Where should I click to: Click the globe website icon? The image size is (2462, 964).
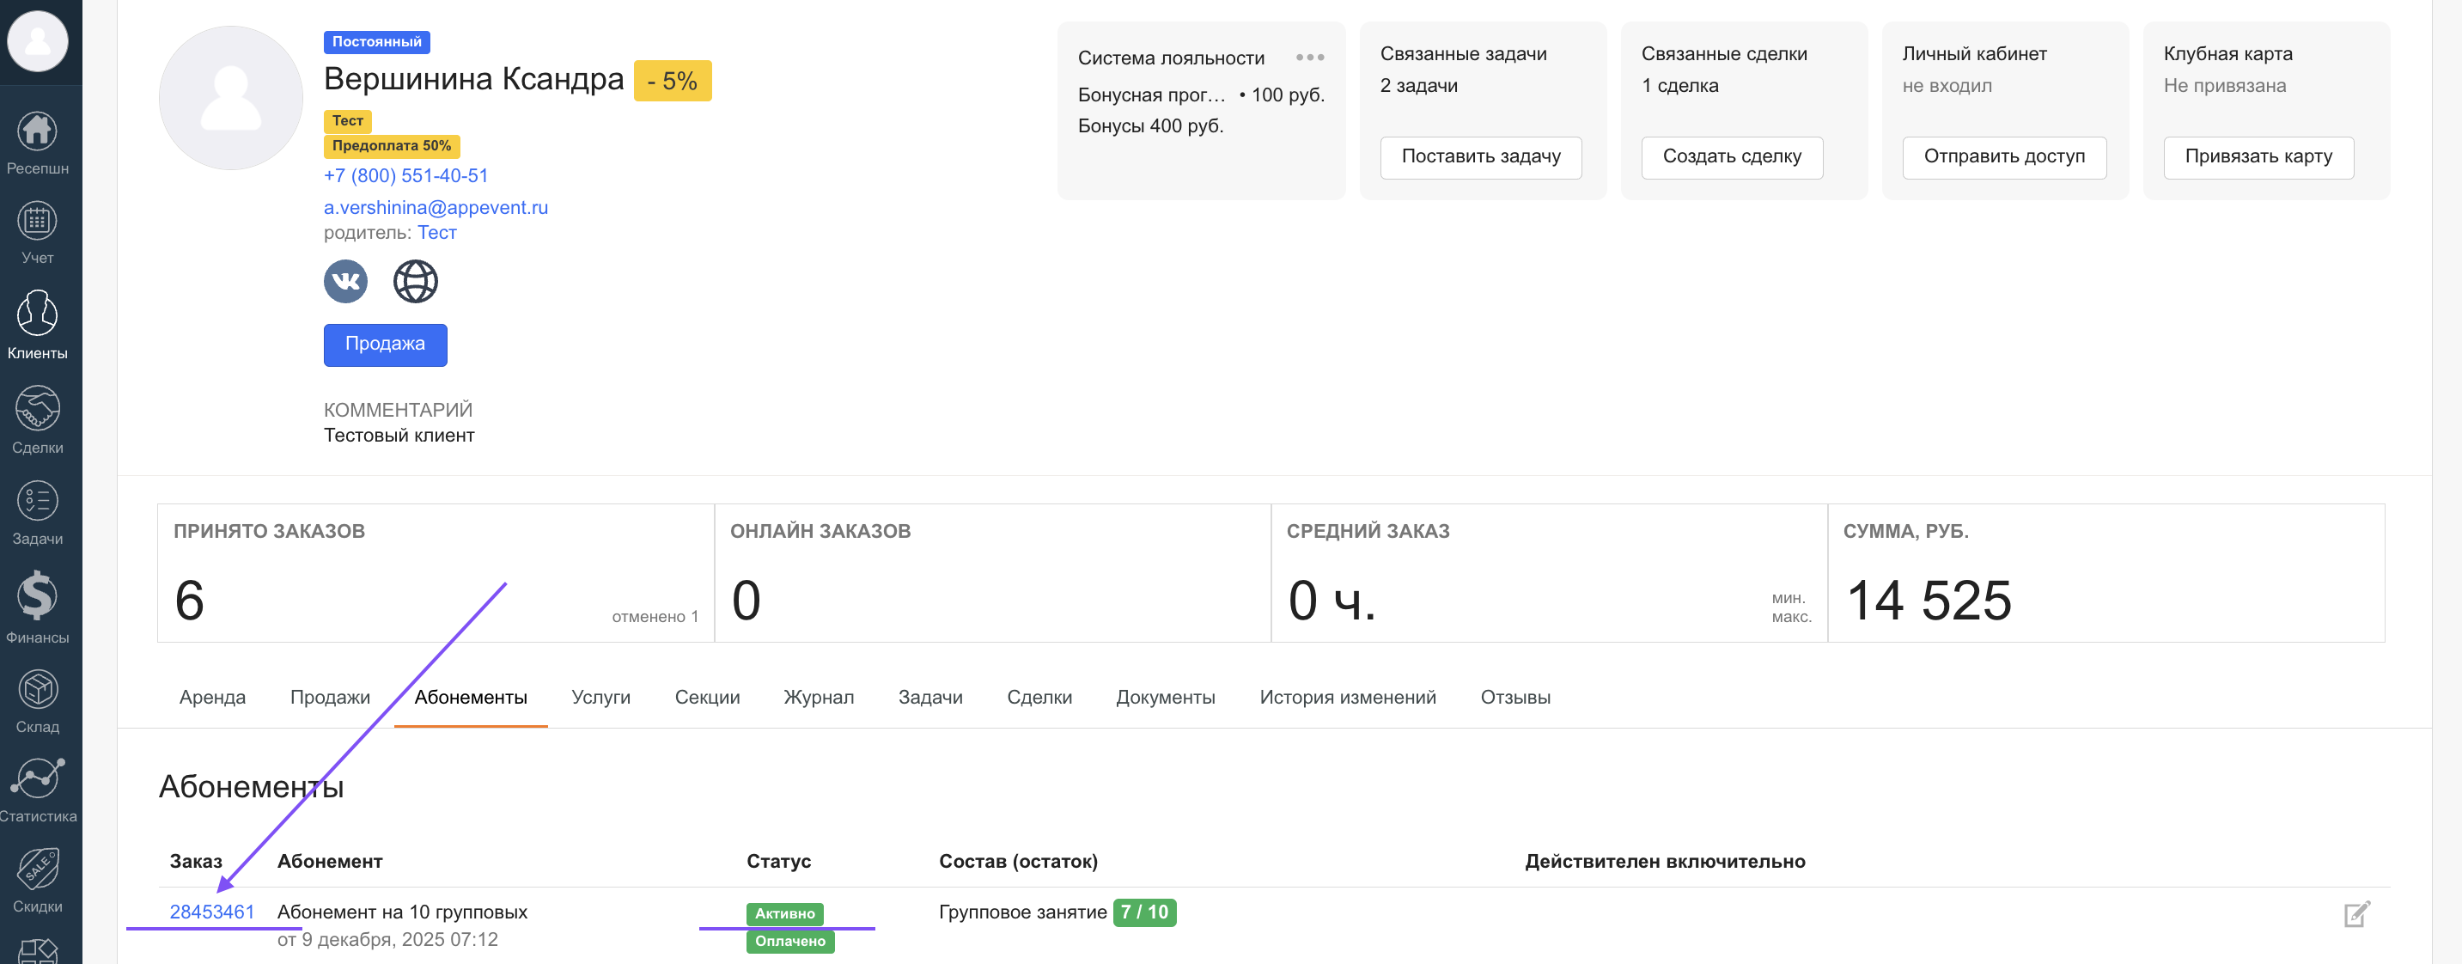416,281
